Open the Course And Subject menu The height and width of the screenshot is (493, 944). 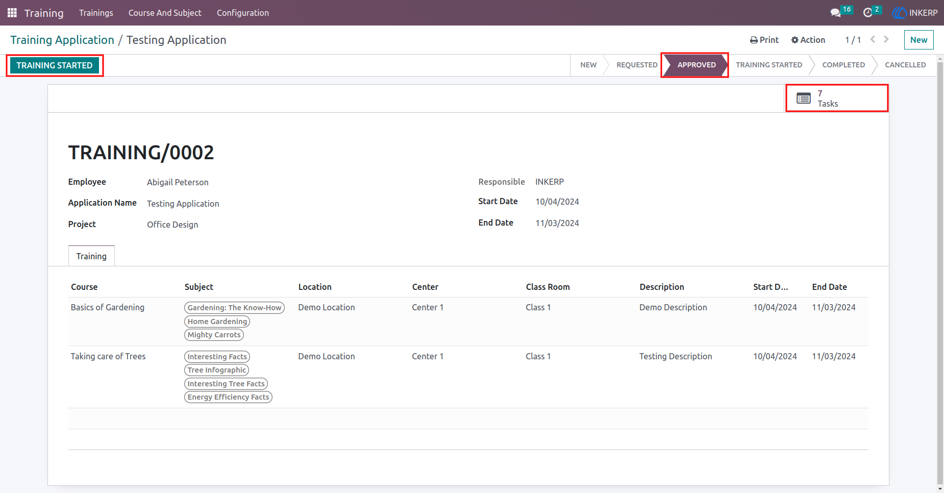coord(165,13)
